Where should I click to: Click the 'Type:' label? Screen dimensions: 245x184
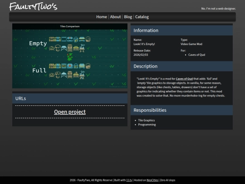[184, 40]
